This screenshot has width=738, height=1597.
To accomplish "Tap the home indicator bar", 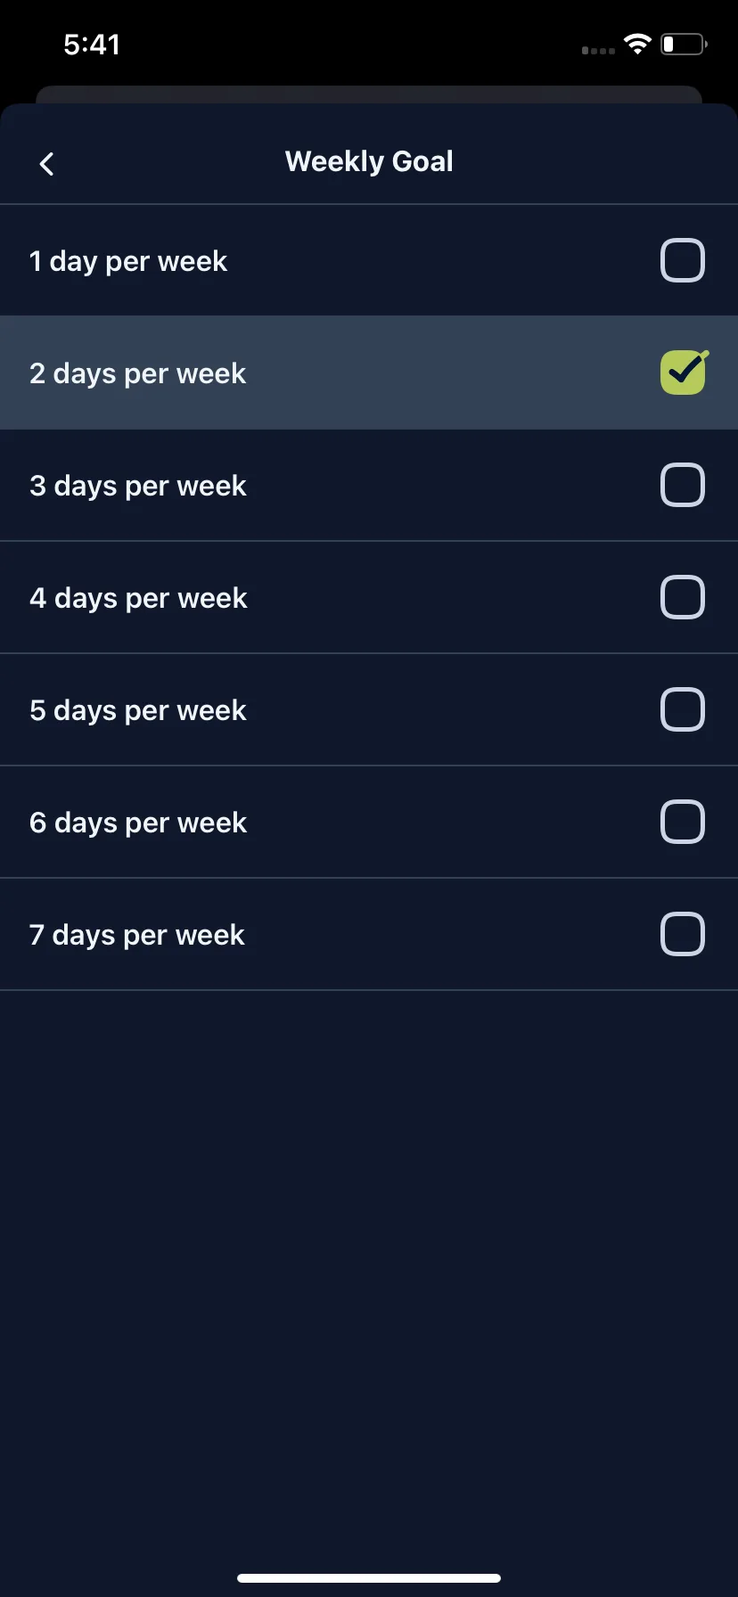I will point(369,1578).
